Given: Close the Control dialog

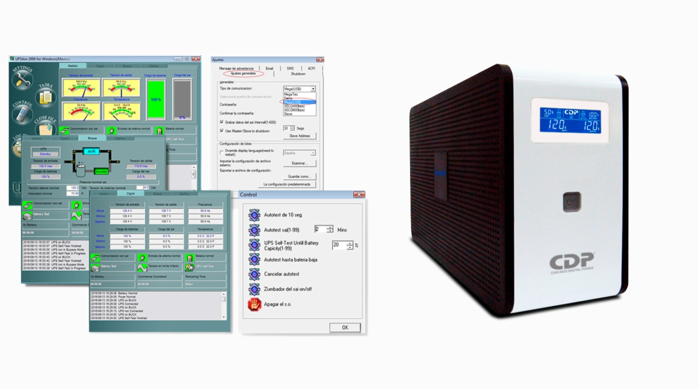Looking at the screenshot, I should click(x=359, y=194).
